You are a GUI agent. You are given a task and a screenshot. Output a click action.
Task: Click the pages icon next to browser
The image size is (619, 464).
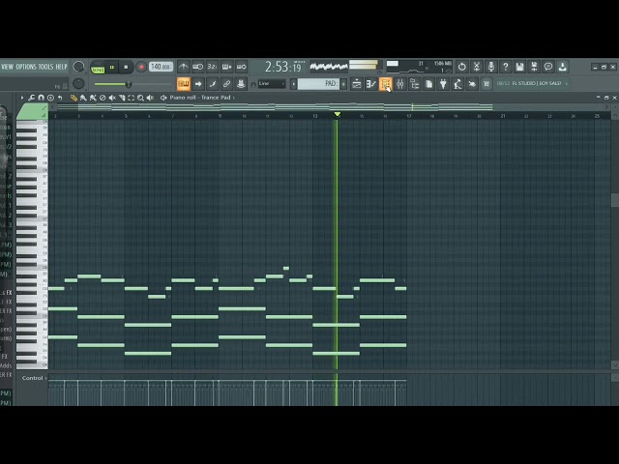click(x=429, y=84)
